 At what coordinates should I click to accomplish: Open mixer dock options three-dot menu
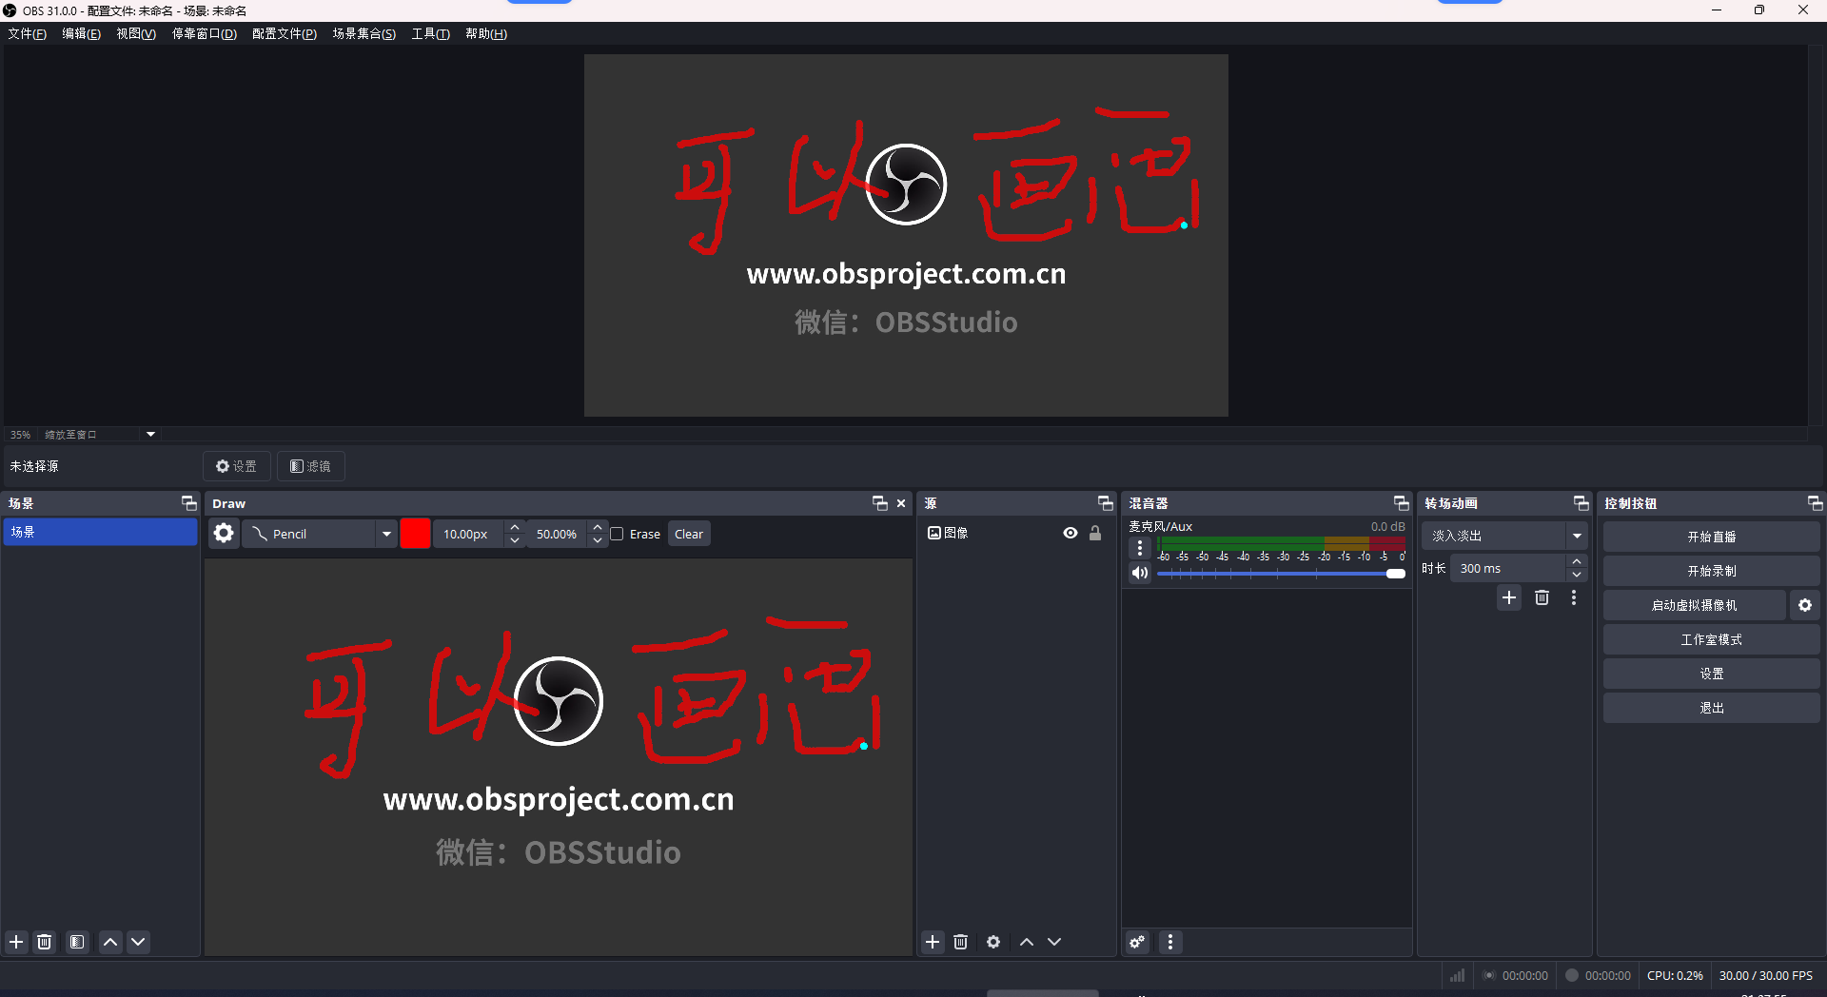coord(1170,942)
